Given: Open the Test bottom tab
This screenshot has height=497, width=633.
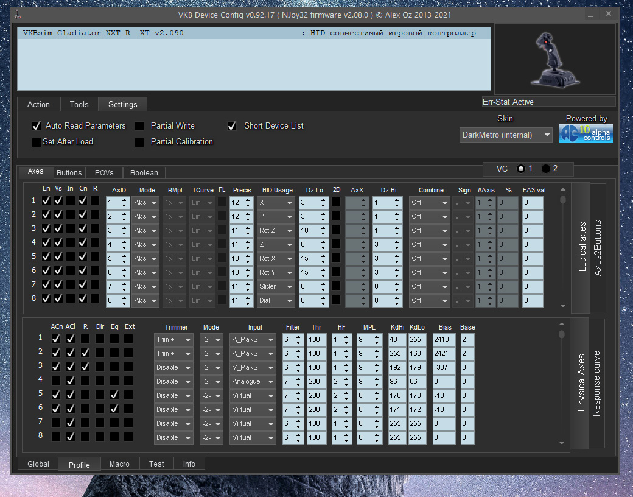Looking at the screenshot, I should point(156,464).
